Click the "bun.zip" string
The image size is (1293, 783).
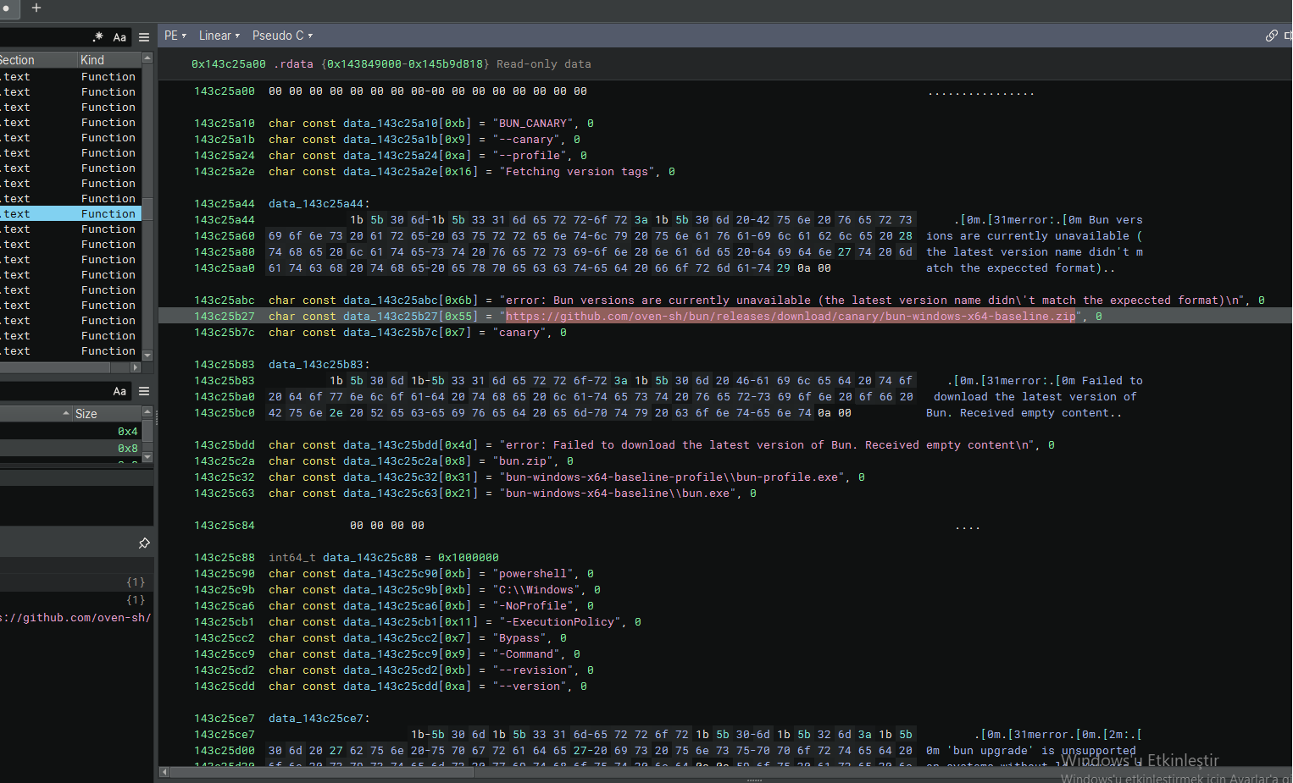[523, 461]
